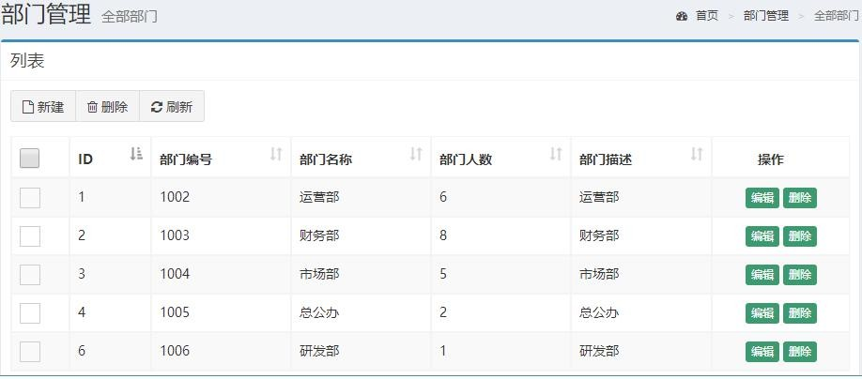Delete the 研发部 department row
The image size is (862, 379).
pyautogui.click(x=800, y=352)
